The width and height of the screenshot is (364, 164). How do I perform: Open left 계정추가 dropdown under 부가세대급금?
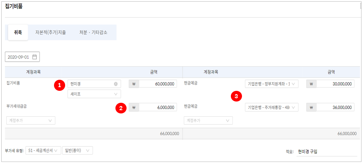click(31, 120)
